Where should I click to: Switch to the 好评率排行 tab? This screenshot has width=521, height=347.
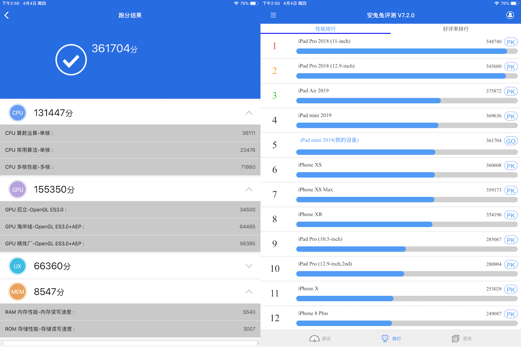[455, 29]
